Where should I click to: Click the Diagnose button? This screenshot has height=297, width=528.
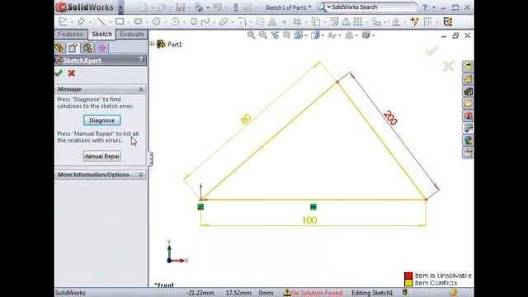pos(102,120)
